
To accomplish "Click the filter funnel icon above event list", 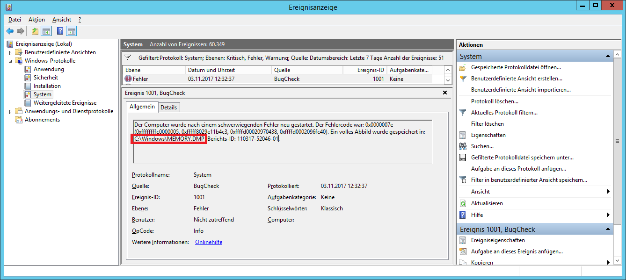I will tap(128, 57).
